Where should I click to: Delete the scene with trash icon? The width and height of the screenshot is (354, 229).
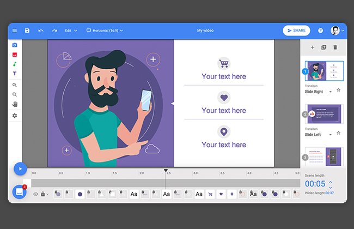335,47
